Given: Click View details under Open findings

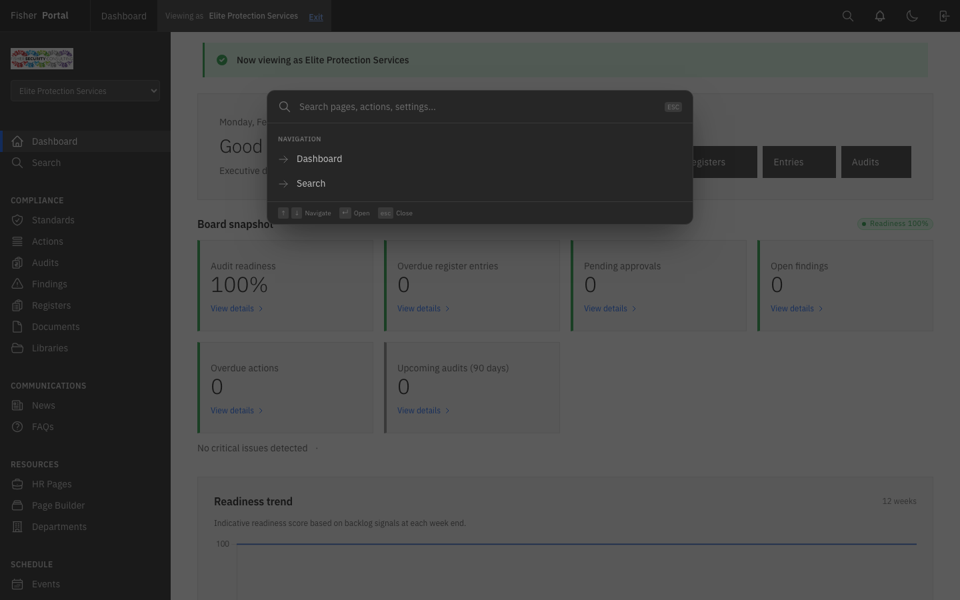Looking at the screenshot, I should pos(797,309).
